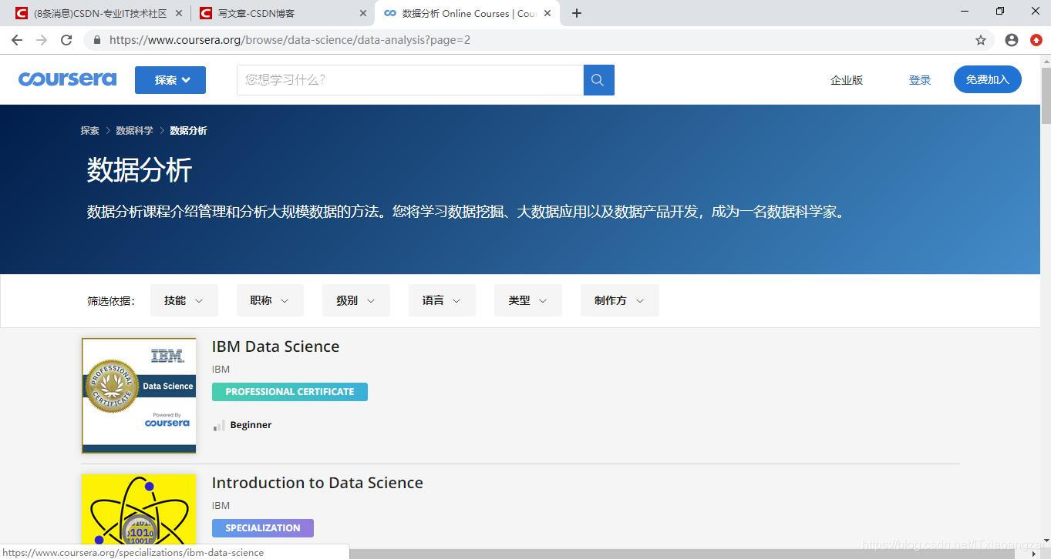The image size is (1051, 559).
Task: Open the 探索 explore dropdown
Action: click(170, 80)
